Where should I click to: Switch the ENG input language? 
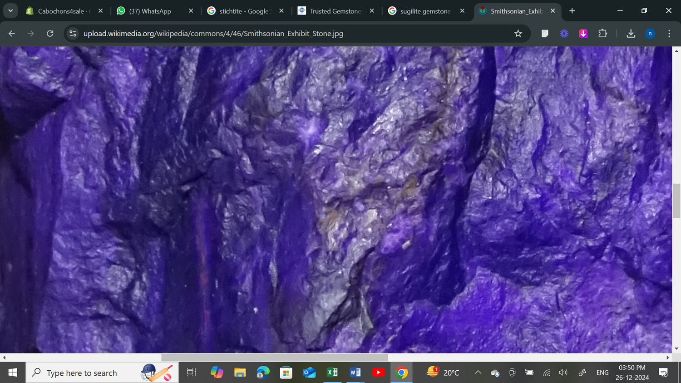click(602, 373)
